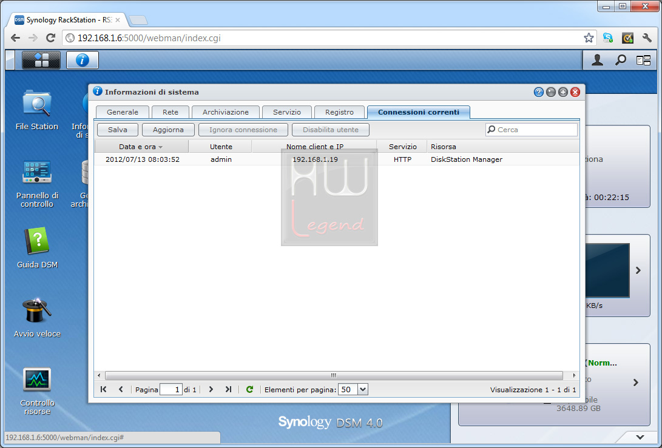Click the scrollbar's left arrow in the table
662x448 pixels.
point(100,375)
